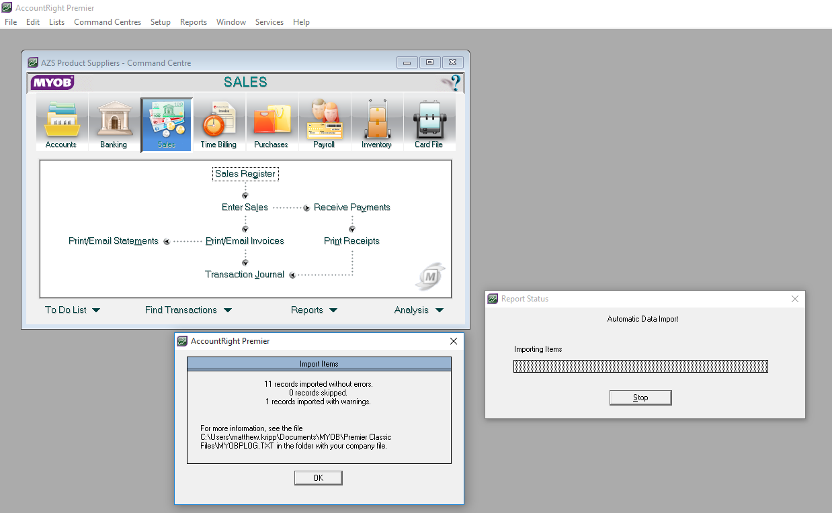Image resolution: width=832 pixels, height=513 pixels.
Task: Open Enter Sales
Action: click(x=245, y=207)
